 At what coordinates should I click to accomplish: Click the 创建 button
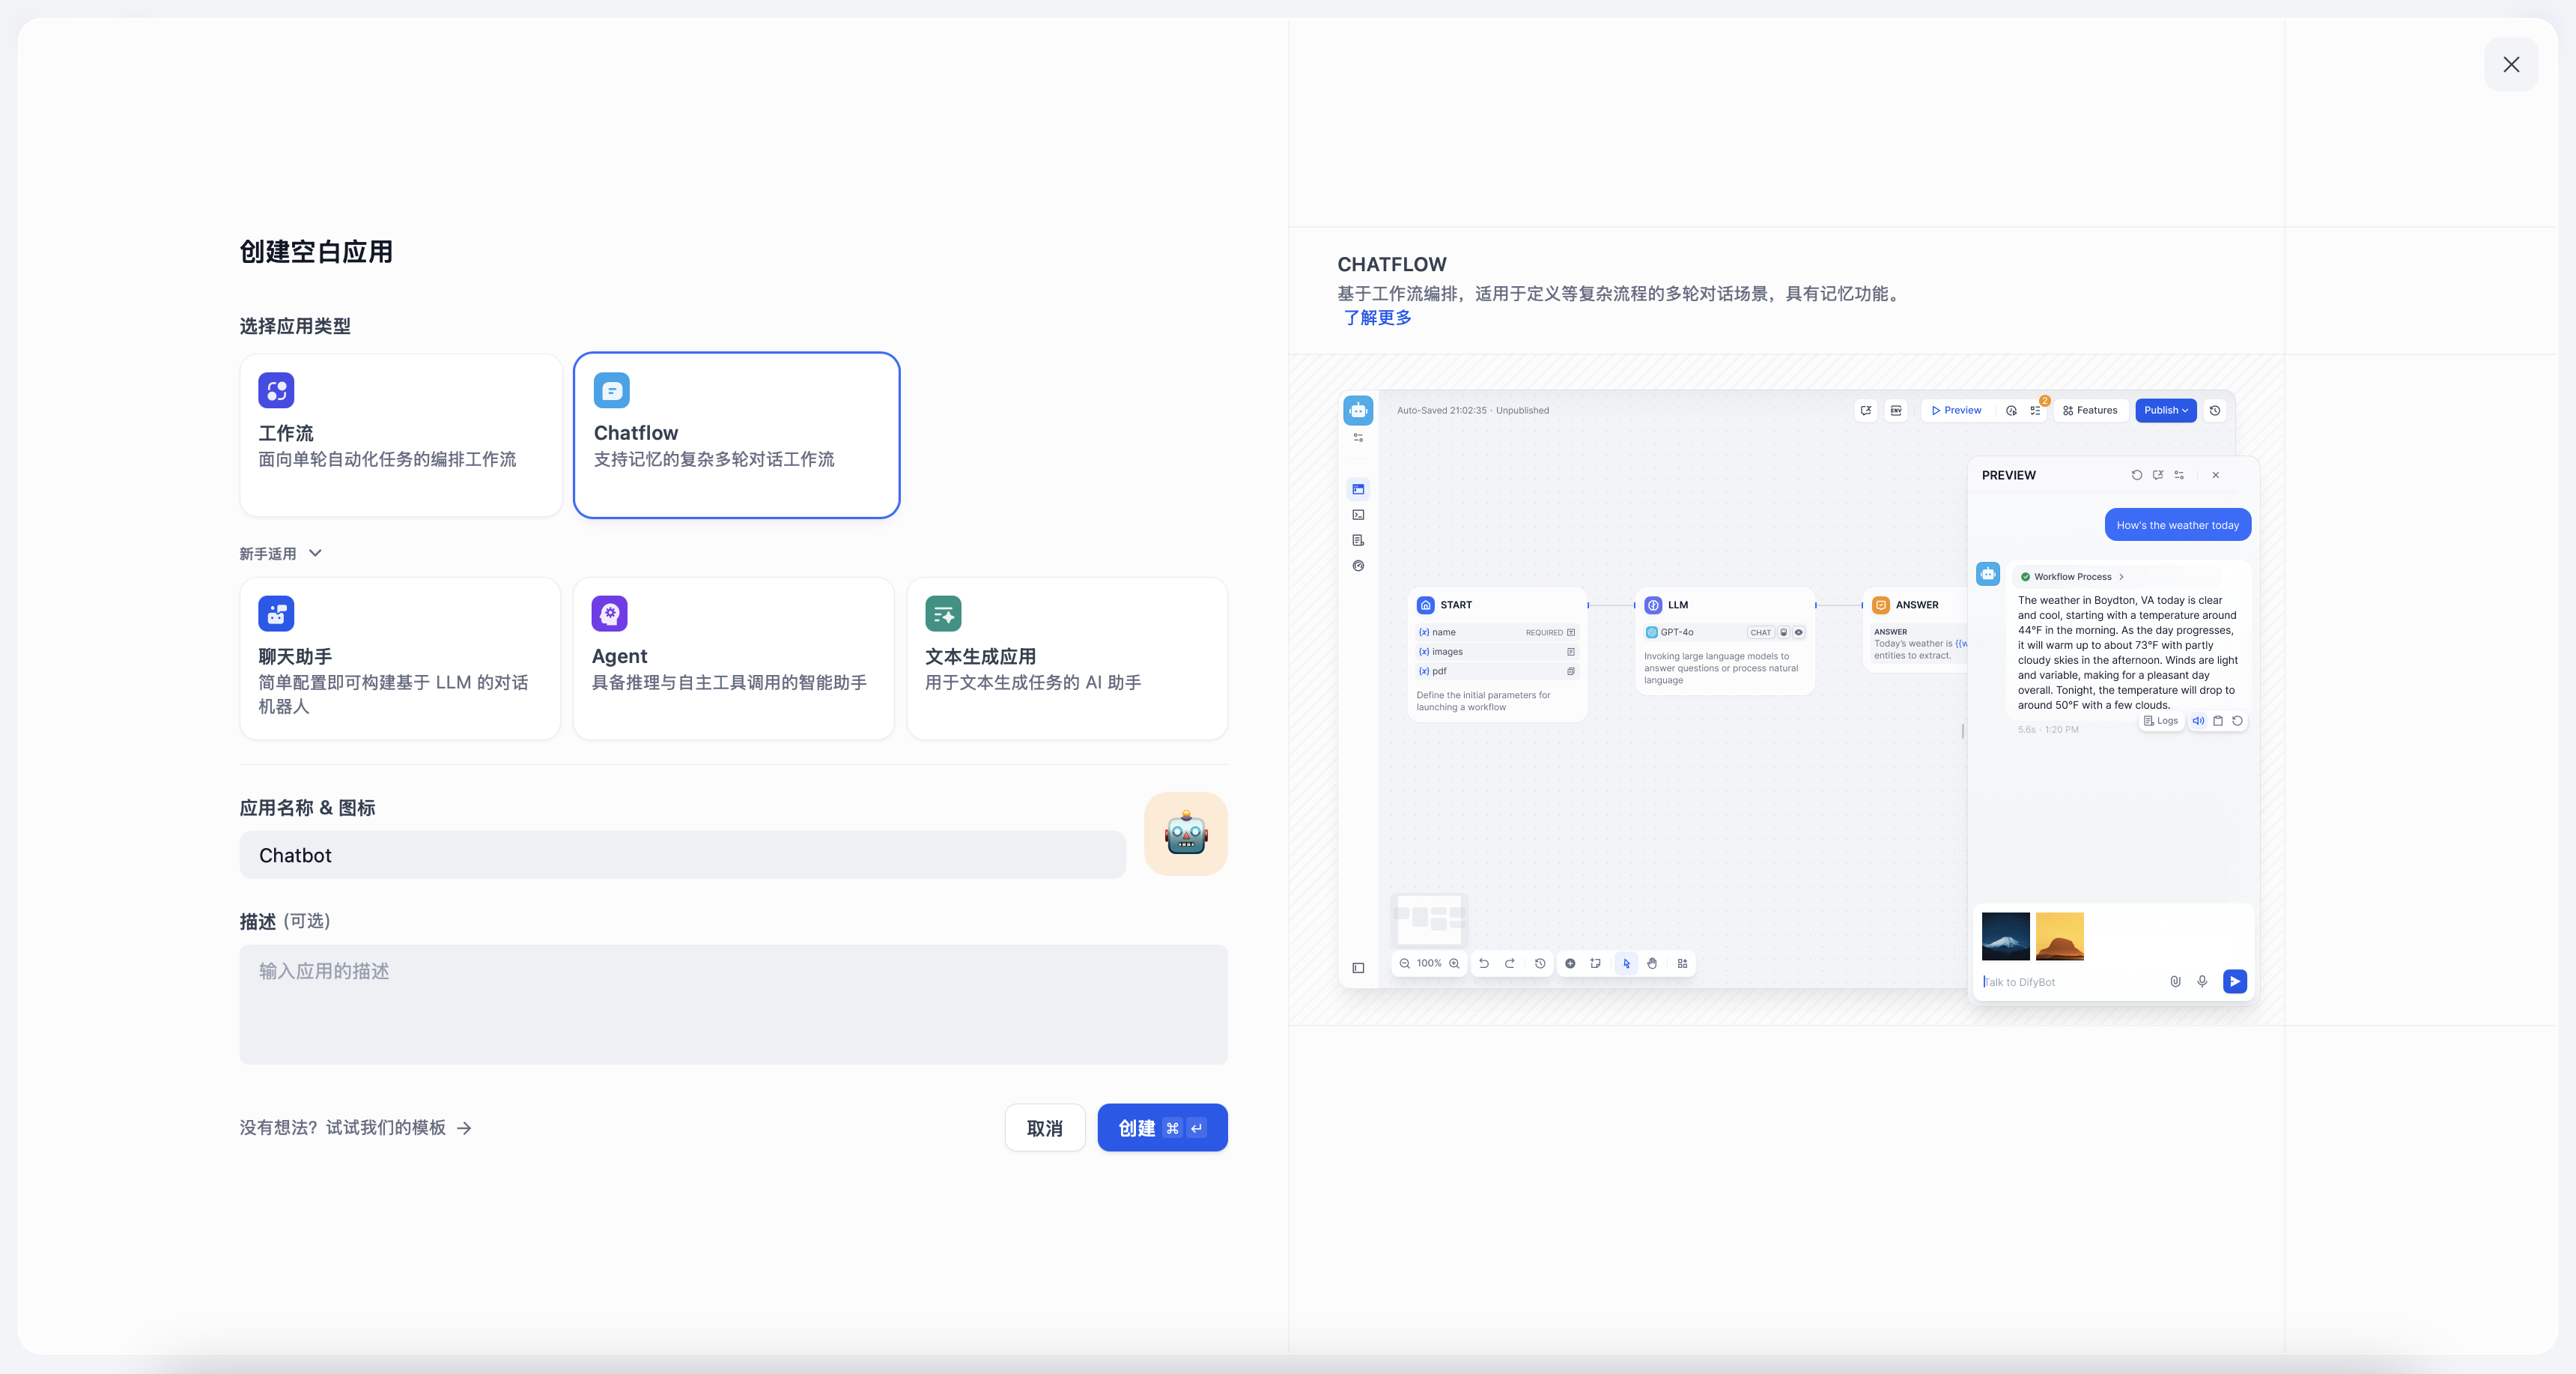pyautogui.click(x=1161, y=1128)
